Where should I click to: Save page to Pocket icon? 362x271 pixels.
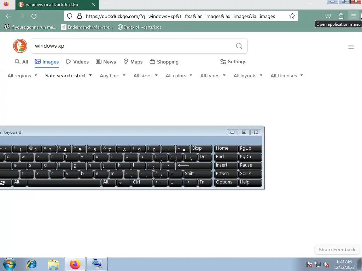coord(328,16)
